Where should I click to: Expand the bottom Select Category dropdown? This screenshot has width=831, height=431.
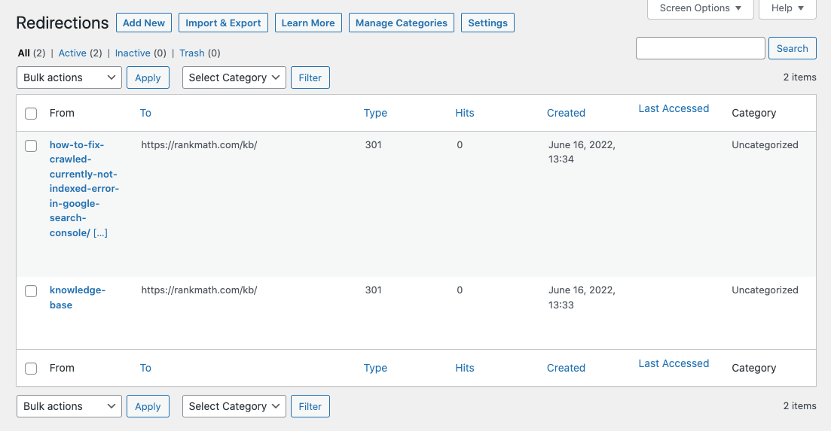pyautogui.click(x=234, y=406)
